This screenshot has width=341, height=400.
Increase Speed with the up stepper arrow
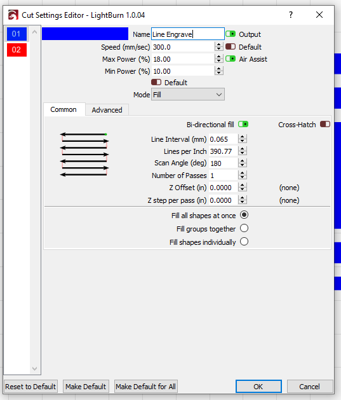[x=218, y=45]
